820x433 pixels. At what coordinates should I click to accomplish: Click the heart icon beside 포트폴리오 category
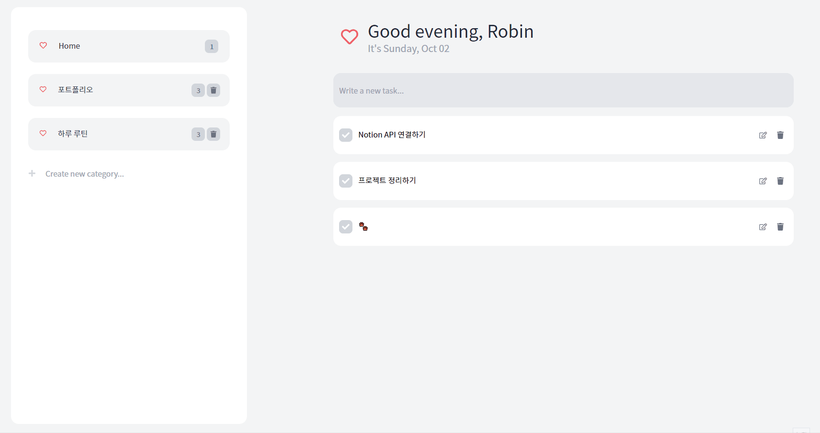pyautogui.click(x=43, y=89)
